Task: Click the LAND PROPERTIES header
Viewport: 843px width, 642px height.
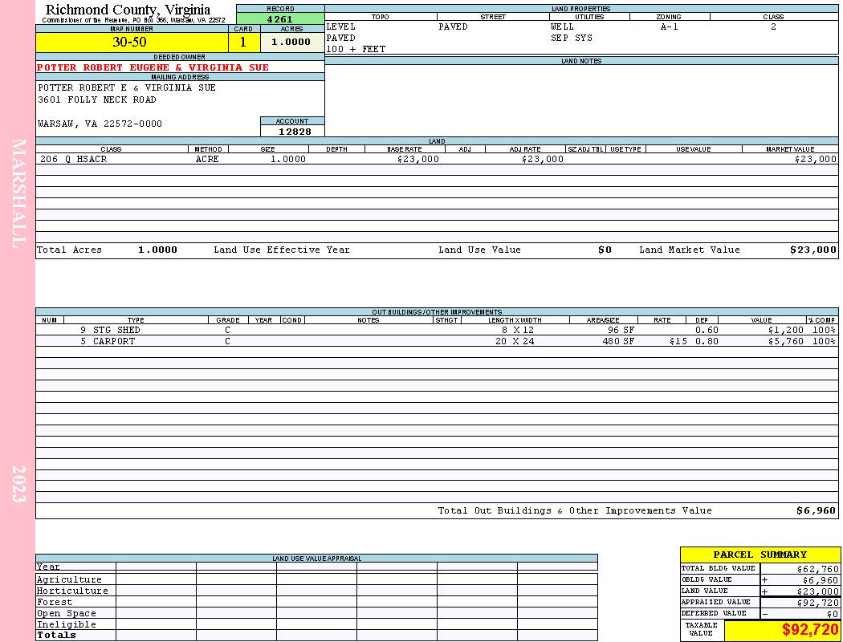Action: pos(581,9)
